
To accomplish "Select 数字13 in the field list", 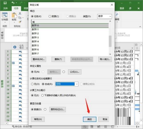I will click(70, 37).
